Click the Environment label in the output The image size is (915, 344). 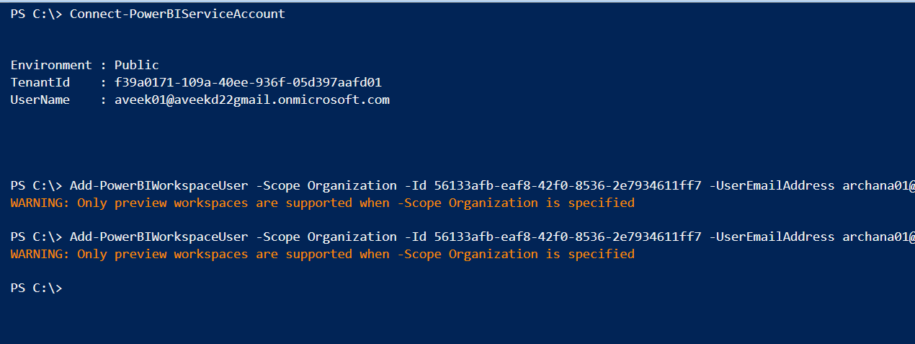click(x=51, y=65)
